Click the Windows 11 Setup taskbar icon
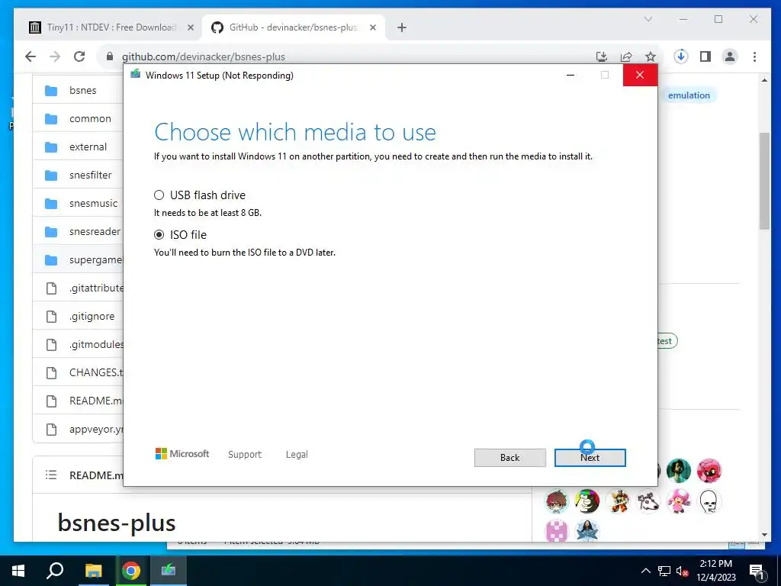 tap(169, 571)
